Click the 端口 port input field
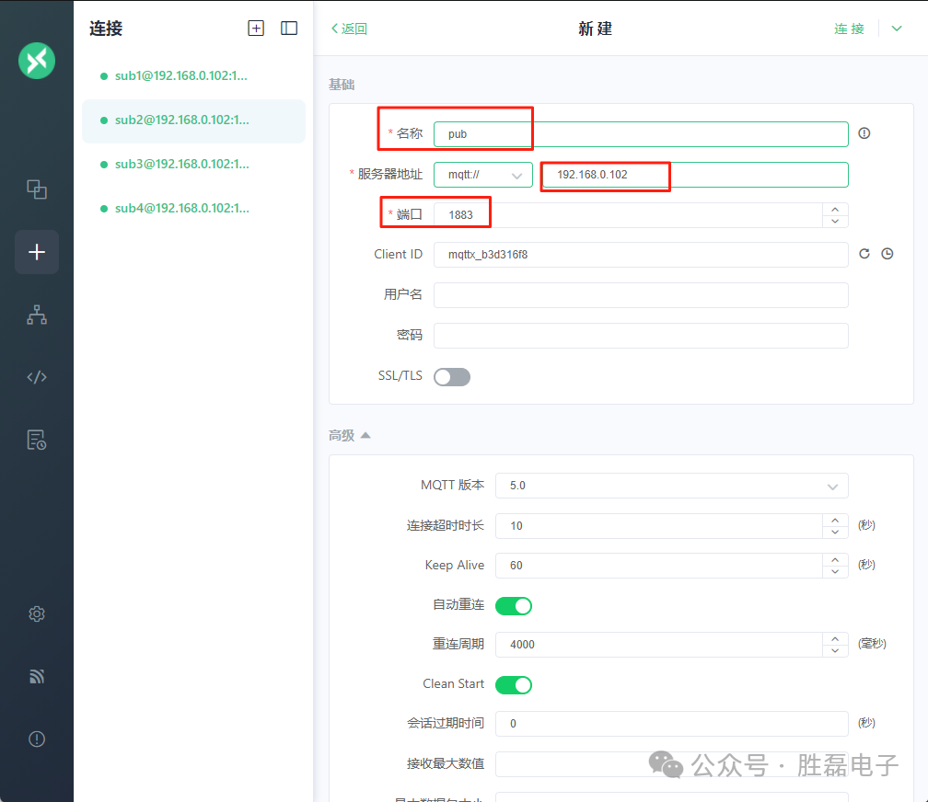928x802 pixels. click(x=629, y=215)
